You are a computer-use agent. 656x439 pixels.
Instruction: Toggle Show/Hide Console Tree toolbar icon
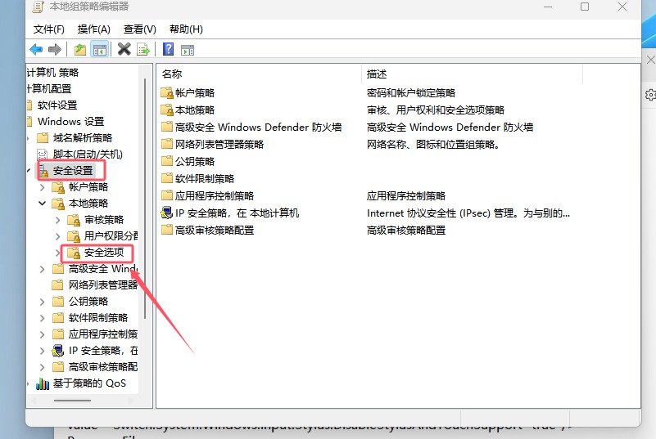tap(99, 49)
